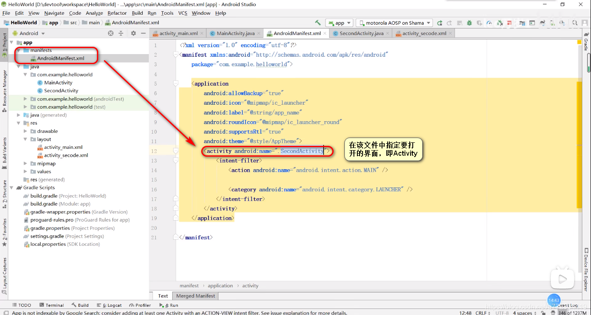Viewport: 591px width, 315px height.
Task: Switch to the activity_secode.xml tab
Action: coord(424,33)
